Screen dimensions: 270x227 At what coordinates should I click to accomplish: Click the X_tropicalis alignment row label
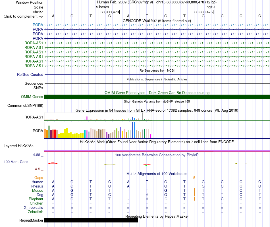34,208
